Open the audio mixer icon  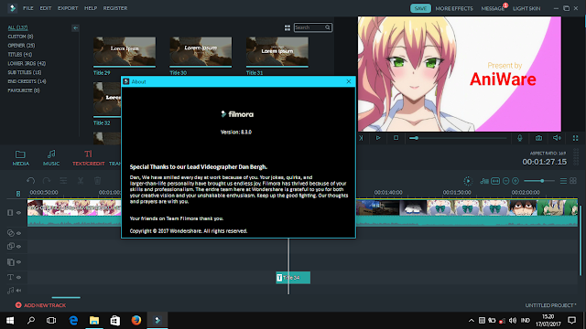484,181
